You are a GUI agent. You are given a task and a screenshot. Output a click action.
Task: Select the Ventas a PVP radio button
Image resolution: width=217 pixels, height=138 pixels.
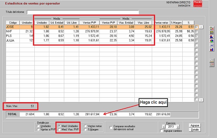(38, 129)
